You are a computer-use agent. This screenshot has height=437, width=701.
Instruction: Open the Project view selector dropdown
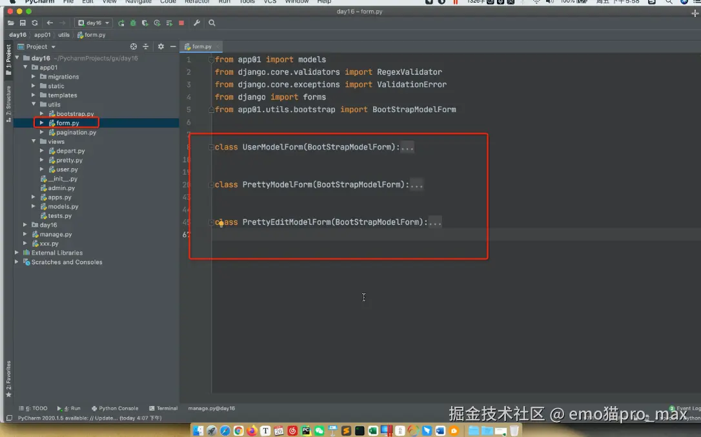[37, 46]
